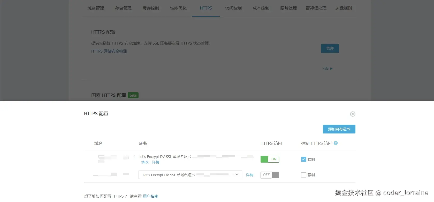Viewport: 434px width, 202px height.
Task: Open the 用户指南 link
Action: pyautogui.click(x=150, y=196)
